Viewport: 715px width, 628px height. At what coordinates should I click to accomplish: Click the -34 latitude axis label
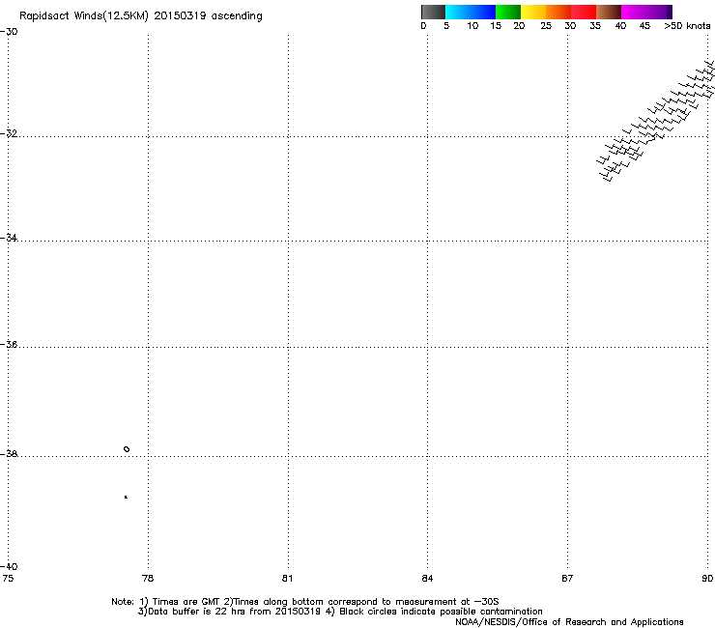[9, 238]
